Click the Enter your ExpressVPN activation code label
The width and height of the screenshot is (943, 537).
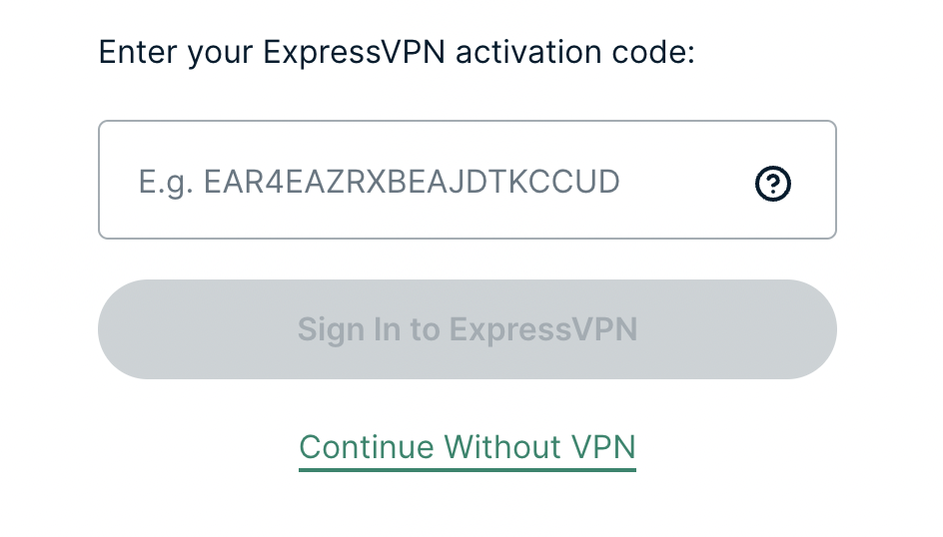coord(397,52)
